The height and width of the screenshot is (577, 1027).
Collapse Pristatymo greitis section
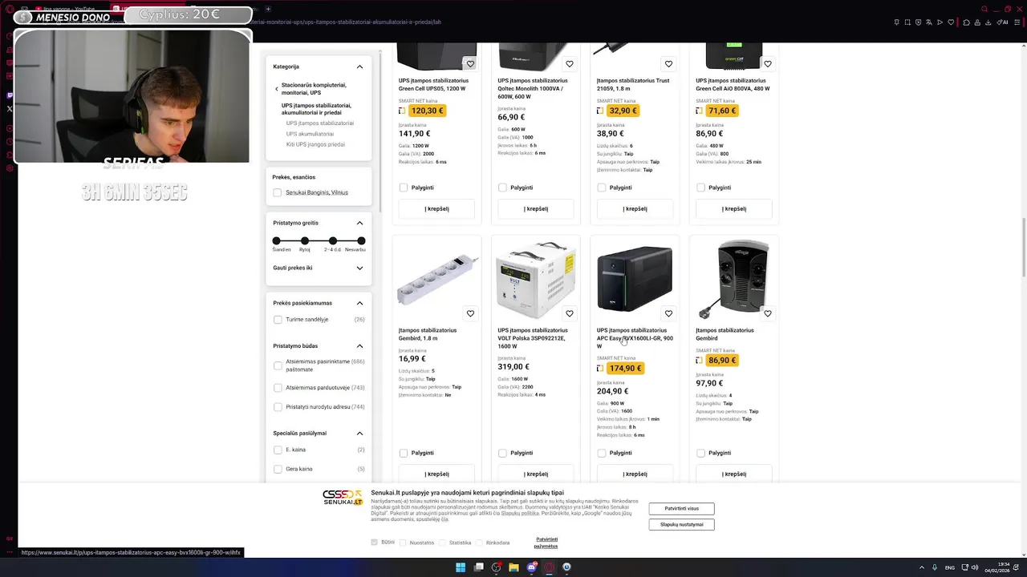pyautogui.click(x=359, y=223)
